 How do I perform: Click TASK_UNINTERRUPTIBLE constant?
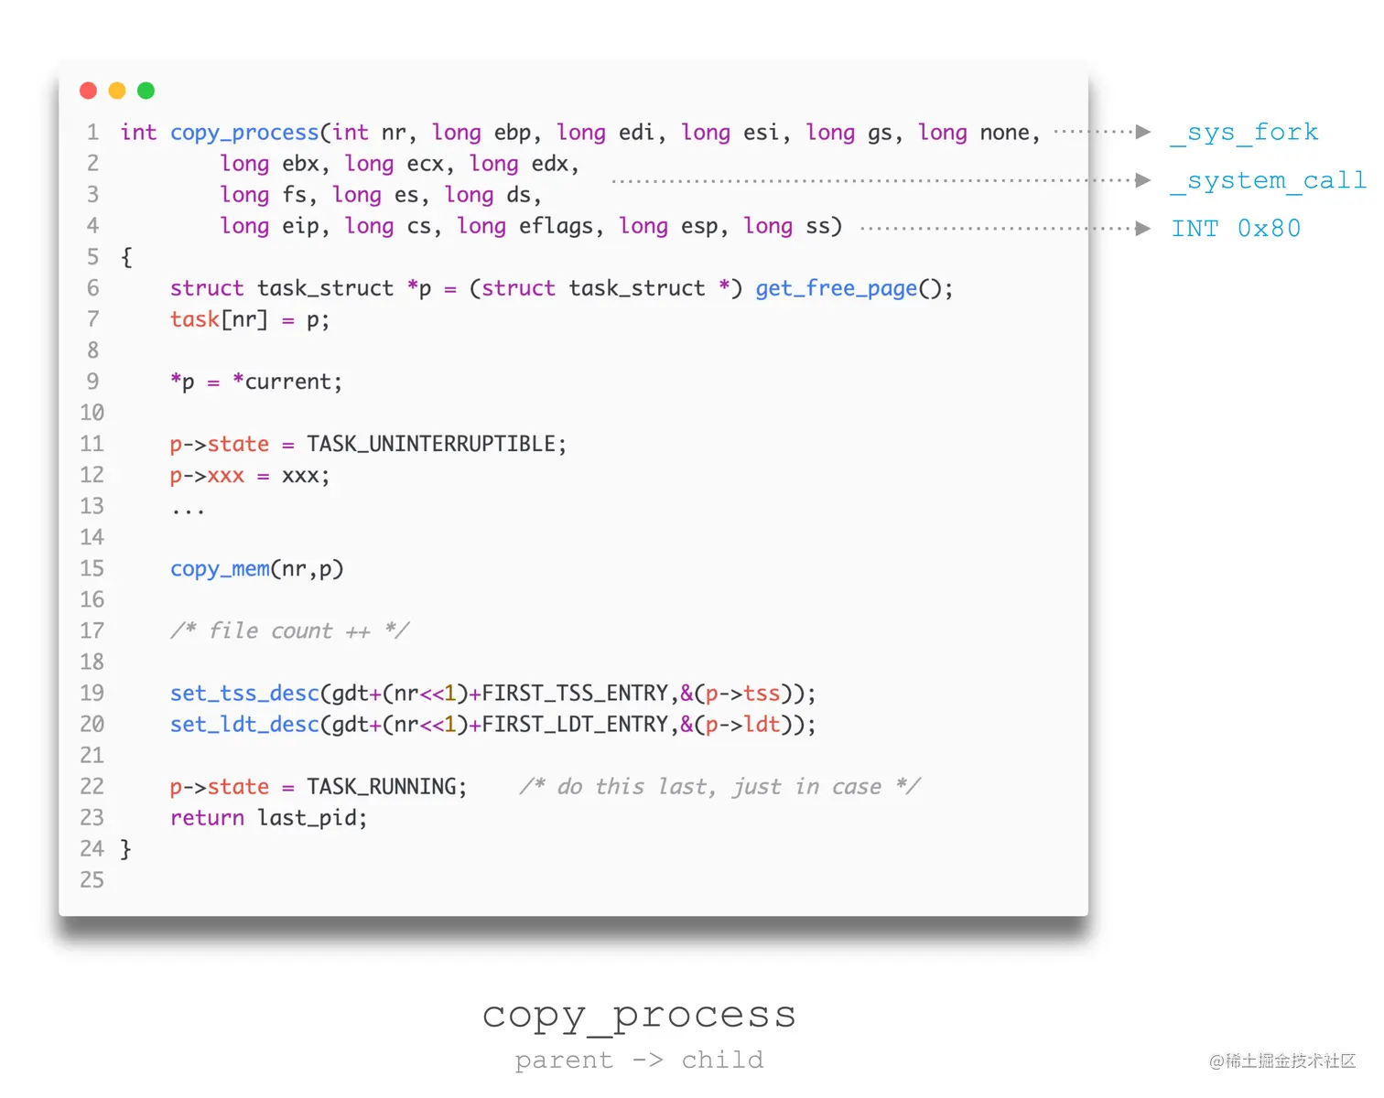(431, 444)
